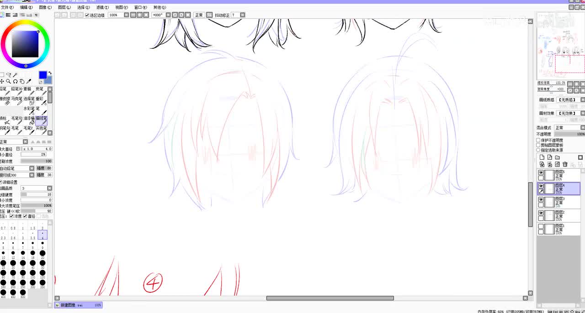Select the lasso selection tool
Image resolution: width=585 pixels, height=313 pixels.
pyautogui.click(x=8, y=75)
